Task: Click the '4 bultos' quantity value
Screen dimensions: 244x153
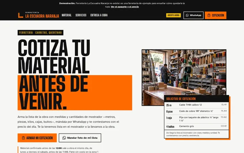Action: [x=170, y=126]
